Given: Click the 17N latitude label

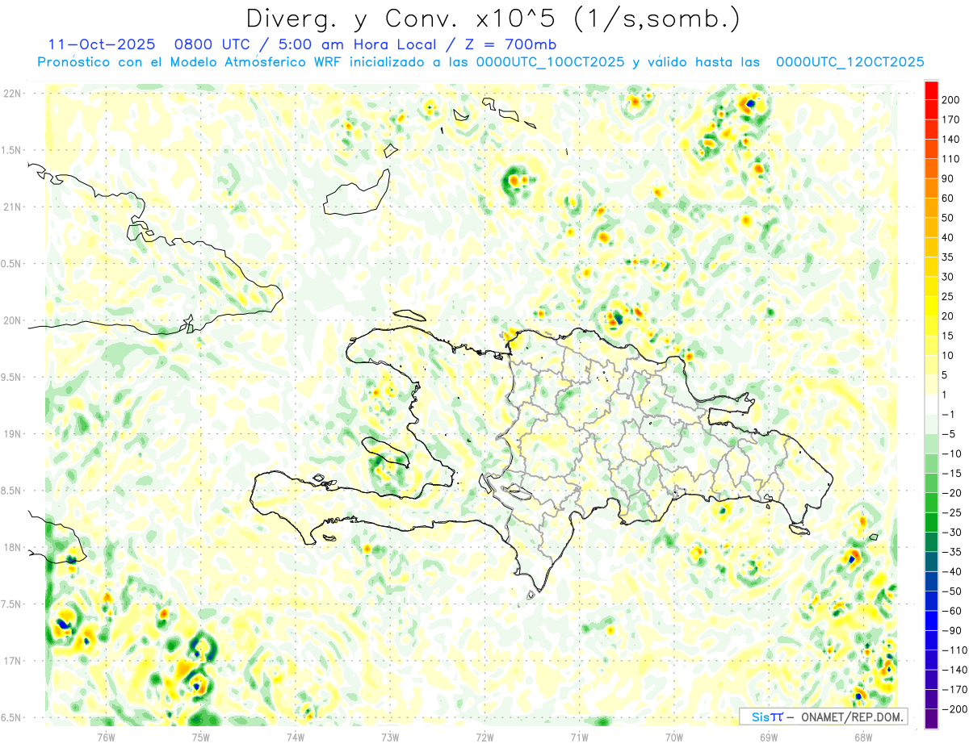Looking at the screenshot, I should 11,662.
